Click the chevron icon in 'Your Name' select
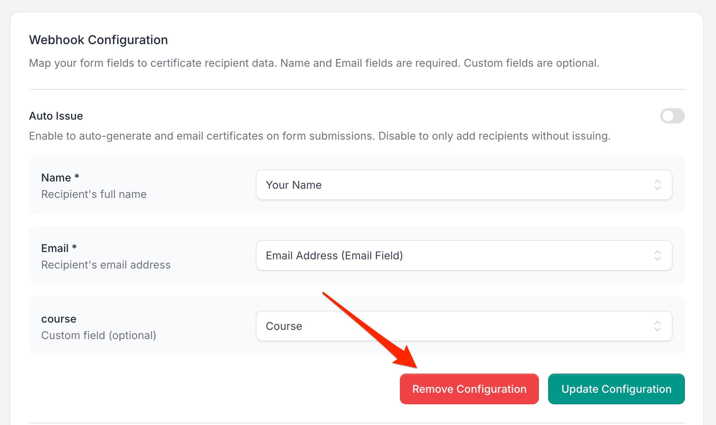Screen dimensions: 716x425 [x=657, y=185]
